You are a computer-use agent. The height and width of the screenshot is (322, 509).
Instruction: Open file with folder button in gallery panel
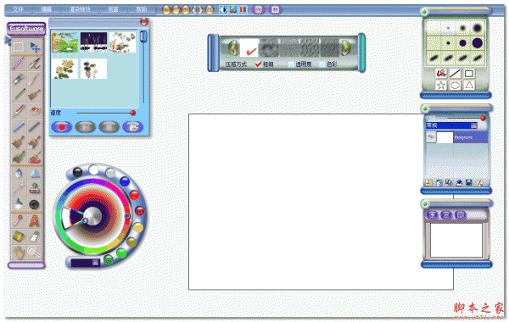pyautogui.click(x=133, y=127)
